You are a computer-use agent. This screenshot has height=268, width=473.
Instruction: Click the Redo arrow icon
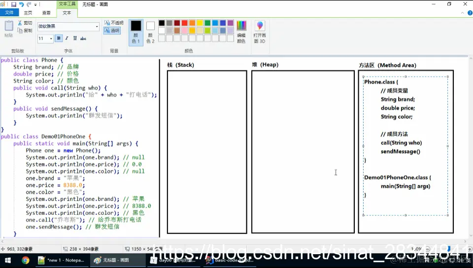tap(29, 4)
